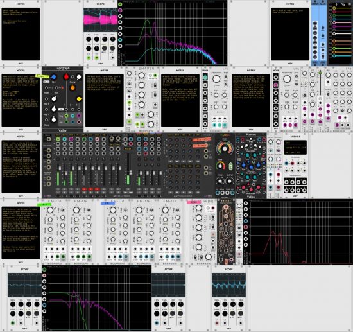This screenshot has width=353, height=332.
Task: Click the Notes text area between Topograph and SHAPER
Action: point(105,100)
